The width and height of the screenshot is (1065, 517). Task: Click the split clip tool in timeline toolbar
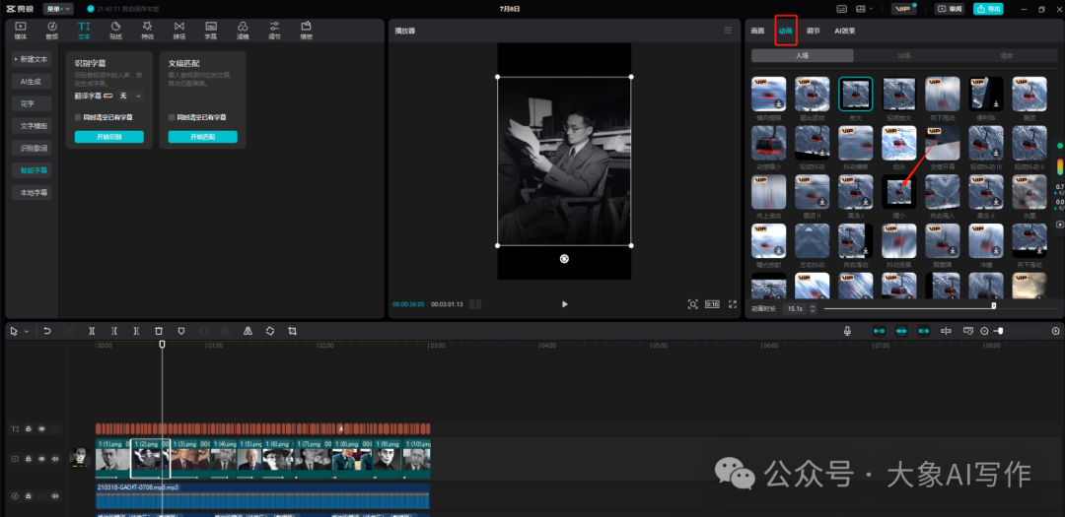click(92, 331)
